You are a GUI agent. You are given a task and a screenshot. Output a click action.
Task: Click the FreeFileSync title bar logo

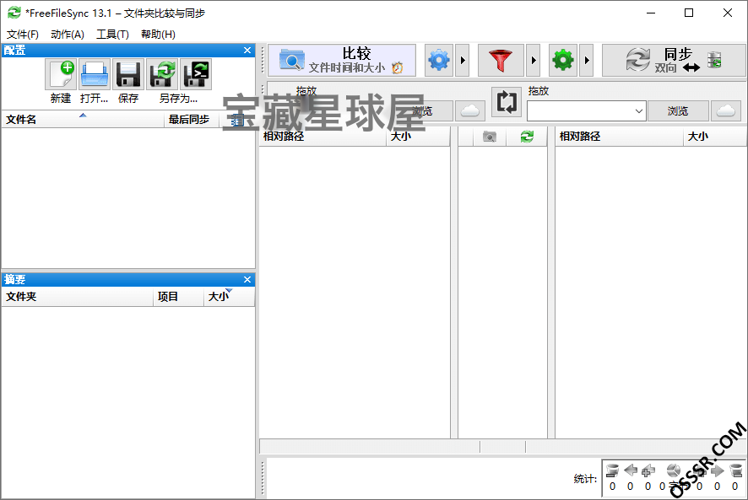coord(14,13)
